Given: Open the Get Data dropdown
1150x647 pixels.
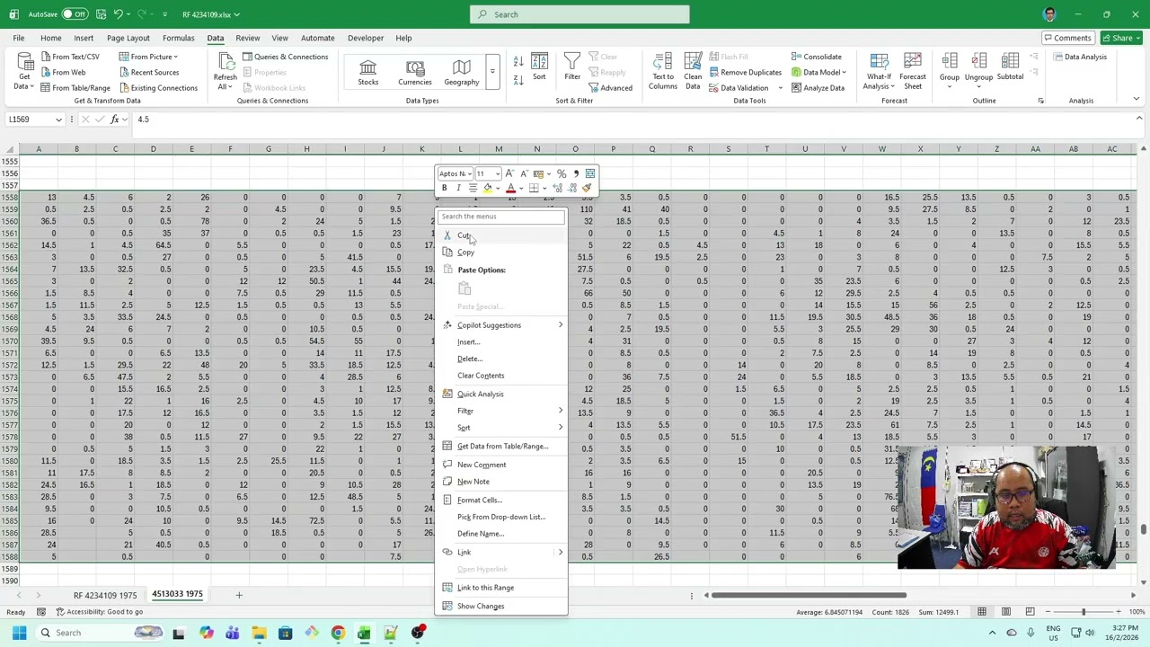Looking at the screenshot, I should pos(24,71).
